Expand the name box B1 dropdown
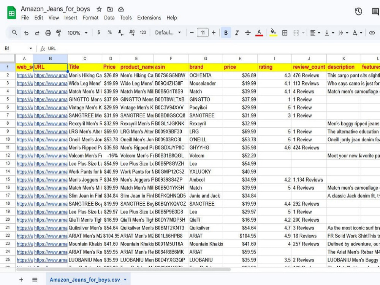This screenshot has width=380, height=285. 30,49
